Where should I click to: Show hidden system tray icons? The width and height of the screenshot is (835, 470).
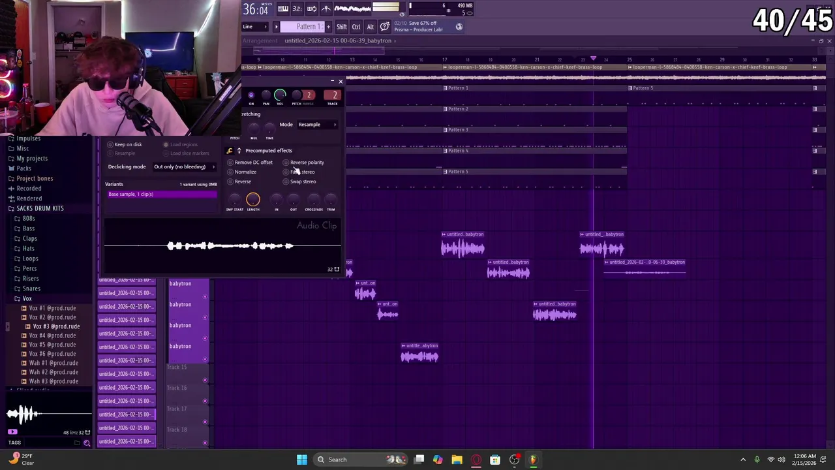[743, 460]
